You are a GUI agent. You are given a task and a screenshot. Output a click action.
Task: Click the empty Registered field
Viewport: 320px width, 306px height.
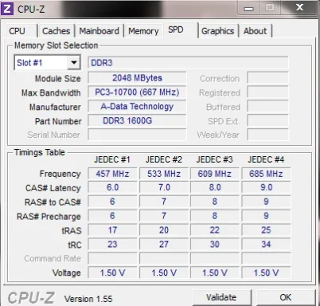click(267, 92)
